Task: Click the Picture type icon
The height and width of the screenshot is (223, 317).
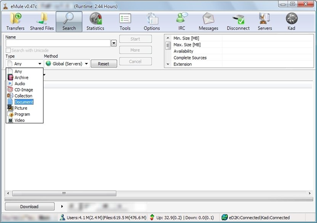Action: pos(10,108)
